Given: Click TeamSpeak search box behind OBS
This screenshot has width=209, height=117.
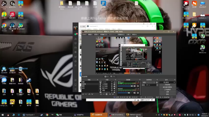Looking at the screenshot, I should click(83, 27).
